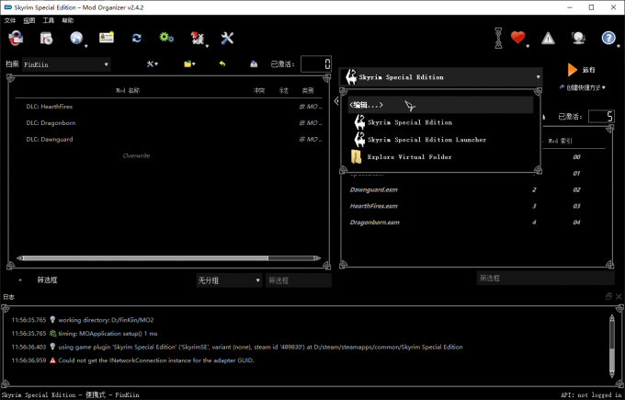This screenshot has width=625, height=400.
Task: Click the Explore Virtual Folder icon
Action: point(356,156)
